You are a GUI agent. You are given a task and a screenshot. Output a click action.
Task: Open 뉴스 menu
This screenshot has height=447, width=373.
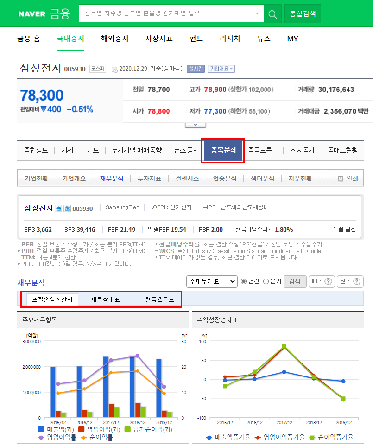tap(264, 39)
